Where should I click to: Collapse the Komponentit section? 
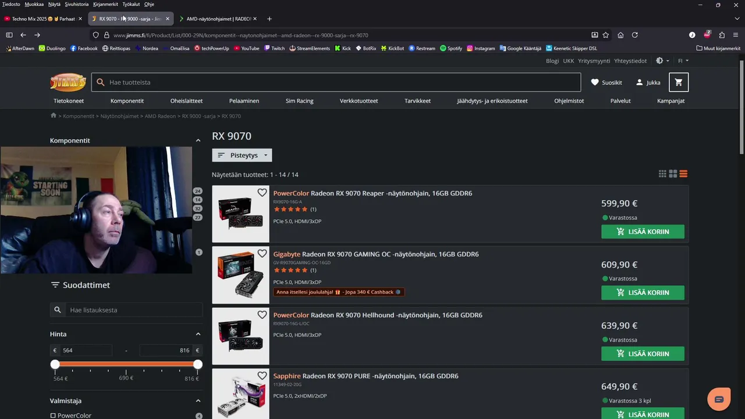click(198, 140)
